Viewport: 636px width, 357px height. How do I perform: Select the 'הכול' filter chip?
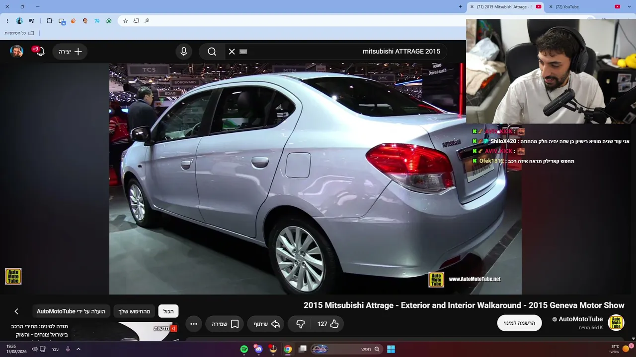pos(168,311)
